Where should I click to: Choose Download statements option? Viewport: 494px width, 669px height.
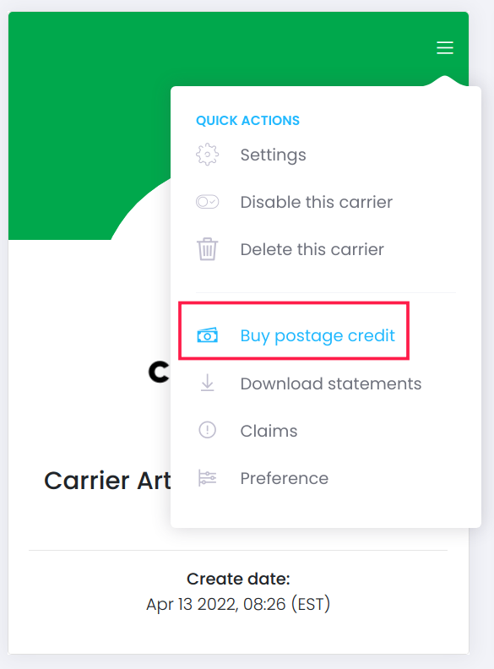pyautogui.click(x=331, y=383)
